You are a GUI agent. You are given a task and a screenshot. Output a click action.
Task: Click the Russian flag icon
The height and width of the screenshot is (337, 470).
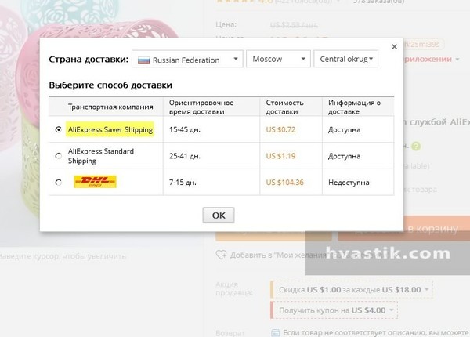(143, 60)
